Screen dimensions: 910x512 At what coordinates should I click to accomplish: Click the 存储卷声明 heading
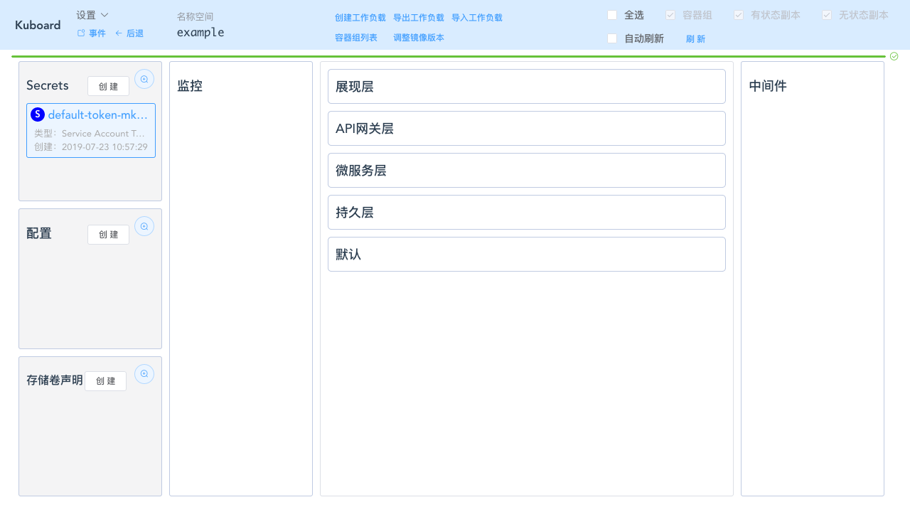click(55, 380)
